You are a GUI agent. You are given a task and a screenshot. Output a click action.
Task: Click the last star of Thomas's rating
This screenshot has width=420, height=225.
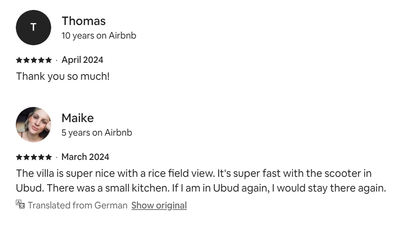click(49, 60)
